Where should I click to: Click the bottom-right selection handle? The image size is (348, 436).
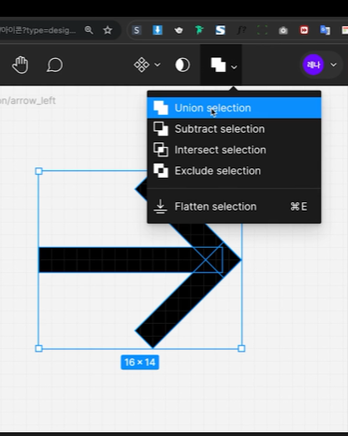pyautogui.click(x=241, y=348)
